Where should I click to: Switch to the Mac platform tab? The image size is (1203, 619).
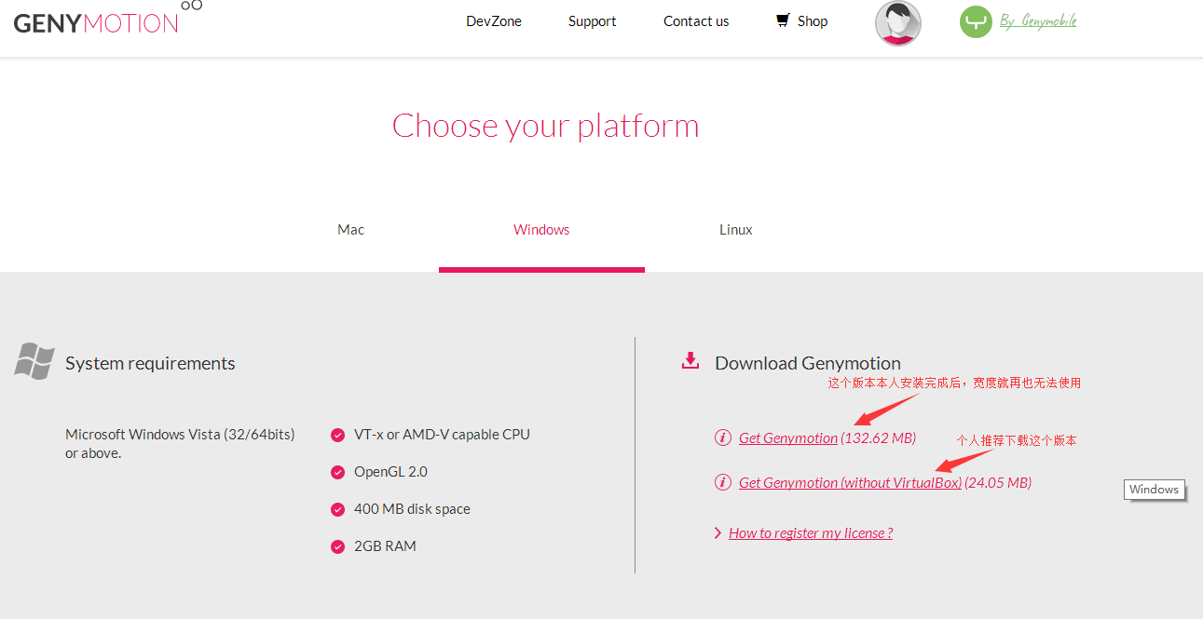tap(350, 230)
